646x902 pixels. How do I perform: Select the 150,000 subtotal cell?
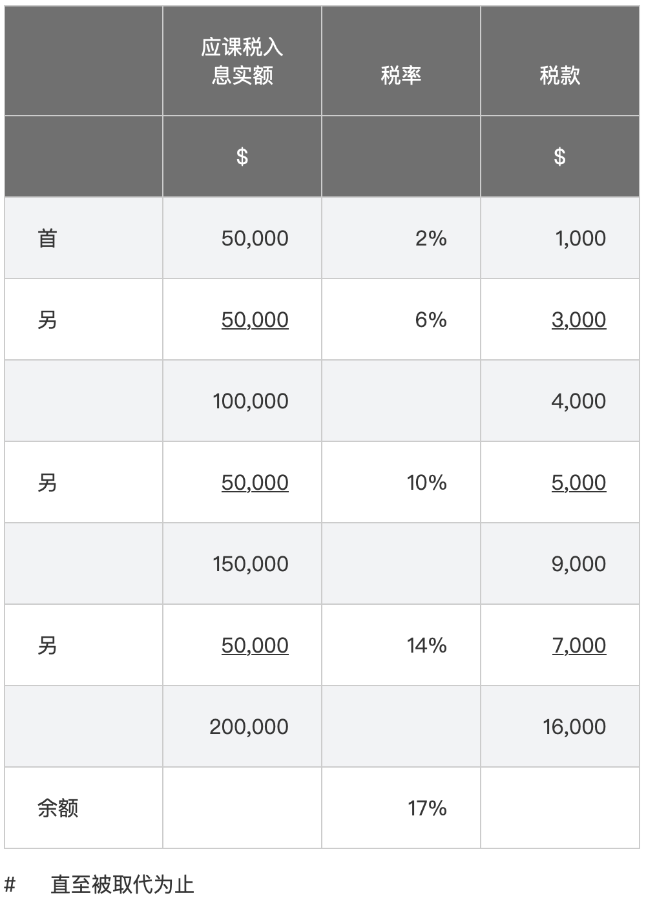point(242,563)
